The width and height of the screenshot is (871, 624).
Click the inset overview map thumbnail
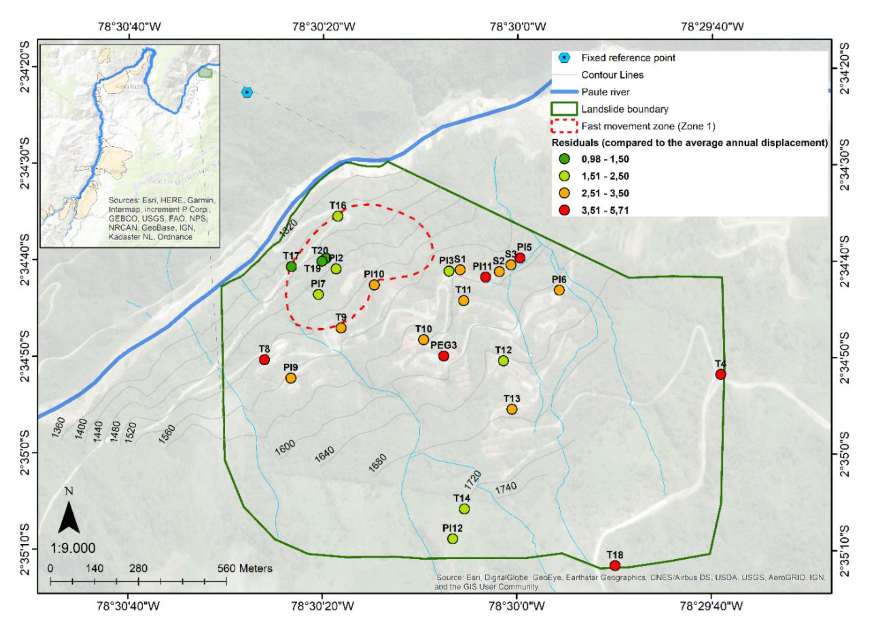(130, 146)
